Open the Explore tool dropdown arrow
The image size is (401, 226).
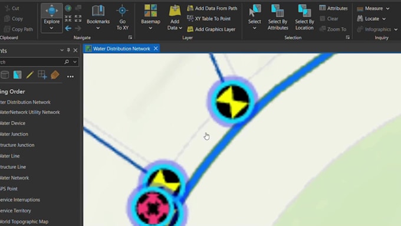pos(51,28)
